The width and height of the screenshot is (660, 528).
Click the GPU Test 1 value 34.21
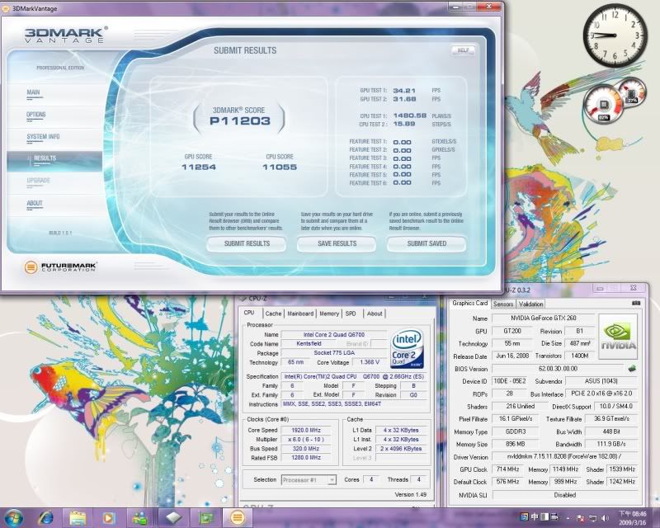[x=404, y=91]
